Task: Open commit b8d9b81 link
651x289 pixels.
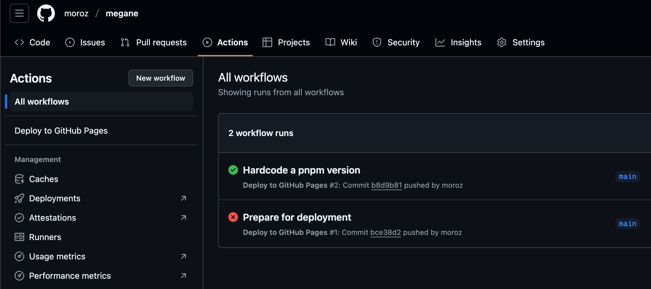Action: [x=386, y=185]
